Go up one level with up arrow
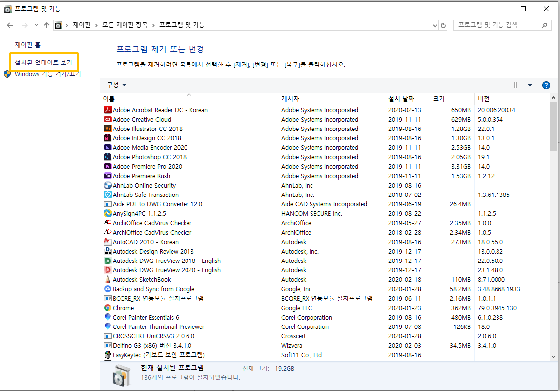The width and height of the screenshot is (560, 391). click(x=47, y=25)
